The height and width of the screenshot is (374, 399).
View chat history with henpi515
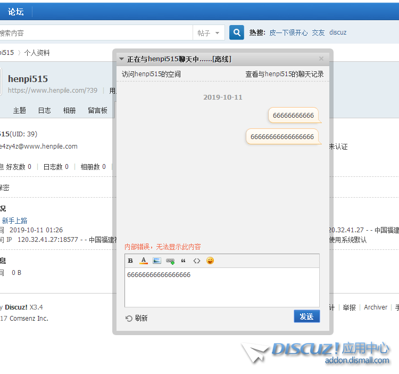pos(284,74)
